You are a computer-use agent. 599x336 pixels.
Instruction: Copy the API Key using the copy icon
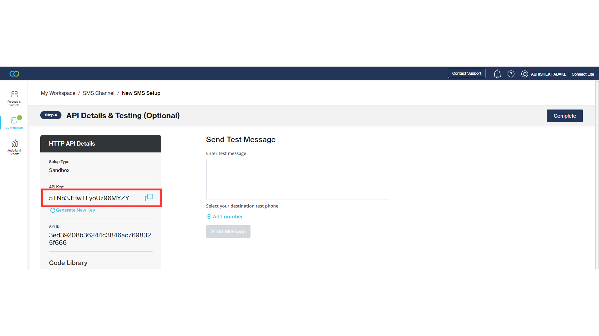(149, 198)
